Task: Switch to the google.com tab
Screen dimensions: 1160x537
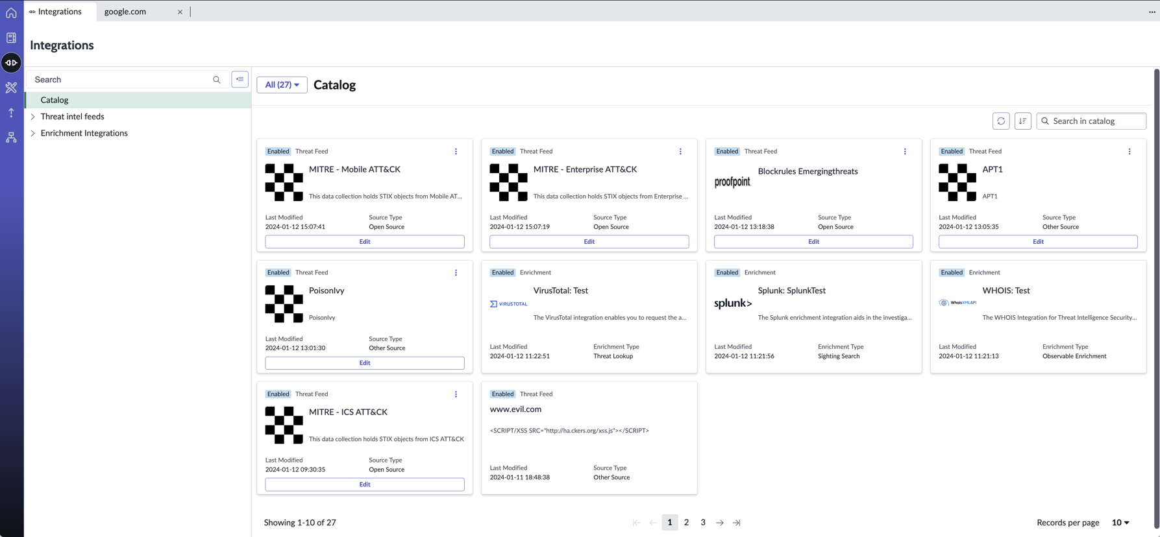Action: 125,12
